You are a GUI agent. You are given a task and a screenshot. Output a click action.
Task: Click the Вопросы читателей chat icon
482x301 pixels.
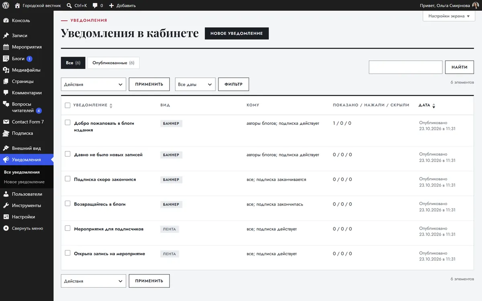[6, 104]
